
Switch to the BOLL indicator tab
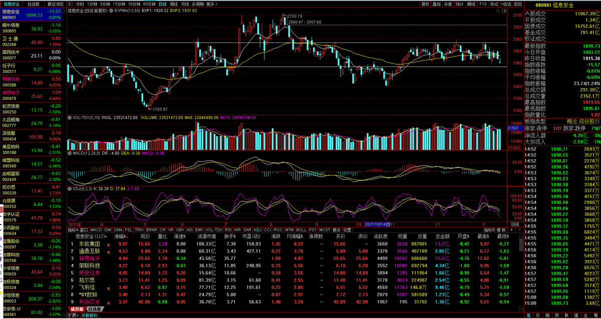tap(301, 230)
